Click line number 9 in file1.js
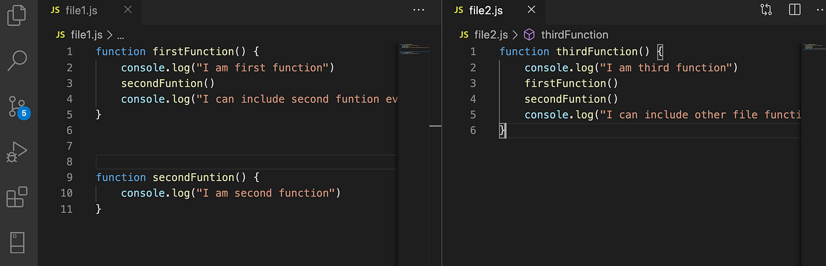 [70, 178]
